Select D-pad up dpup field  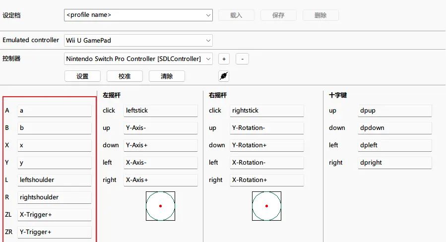(x=394, y=111)
